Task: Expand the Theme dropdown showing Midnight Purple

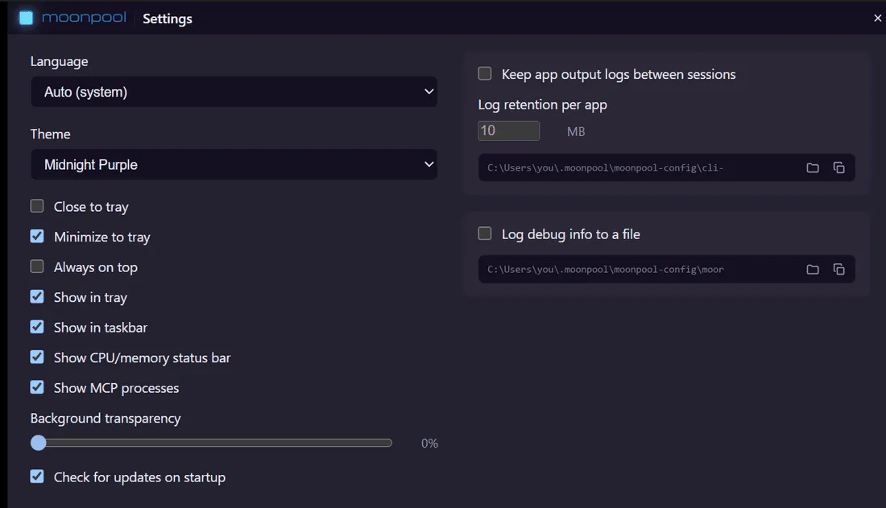Action: 234,164
